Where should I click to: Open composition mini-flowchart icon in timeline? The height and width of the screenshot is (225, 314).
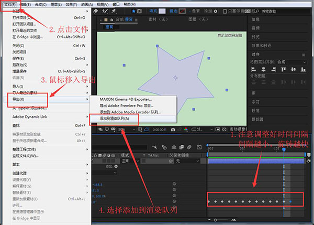point(154,147)
